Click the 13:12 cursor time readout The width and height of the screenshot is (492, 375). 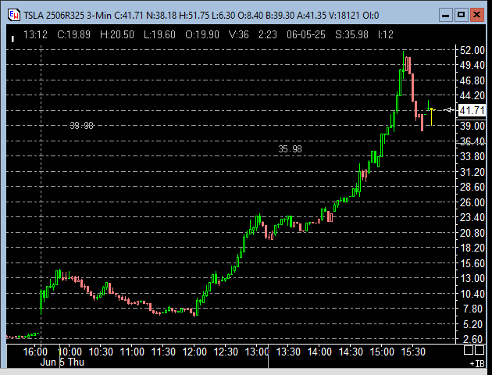click(x=35, y=34)
